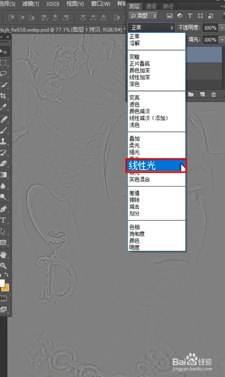Click the first align icon in options bar

click(x=11, y=17)
